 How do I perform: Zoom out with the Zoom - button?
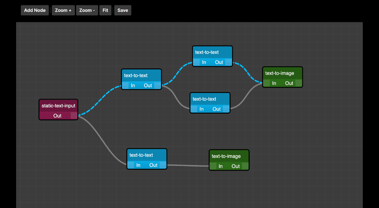pyautogui.click(x=87, y=10)
